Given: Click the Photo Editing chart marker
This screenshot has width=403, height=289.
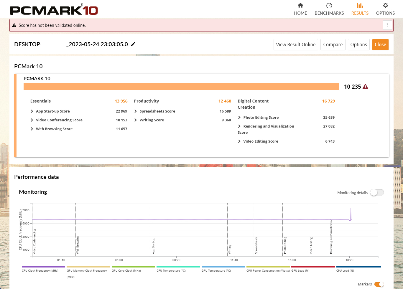Looking at the screenshot, I should tap(285, 245).
